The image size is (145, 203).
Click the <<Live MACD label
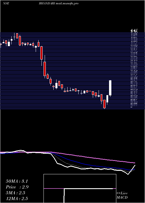pyautogui.click(x=122, y=195)
